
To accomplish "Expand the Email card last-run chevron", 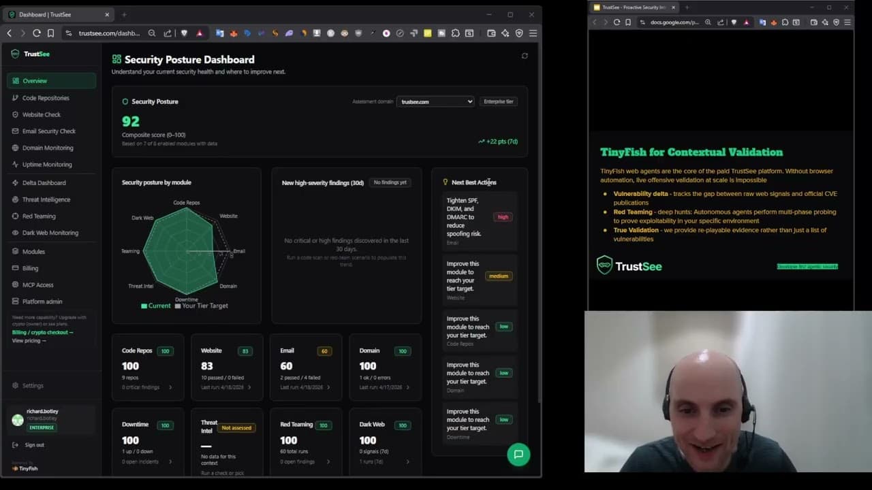I will (328, 387).
